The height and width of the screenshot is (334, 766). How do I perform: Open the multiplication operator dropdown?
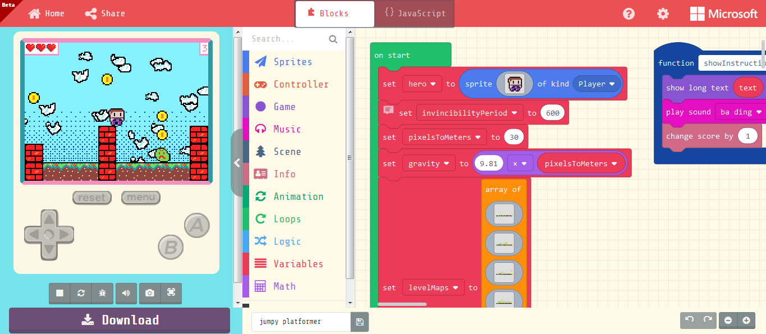[520, 164]
